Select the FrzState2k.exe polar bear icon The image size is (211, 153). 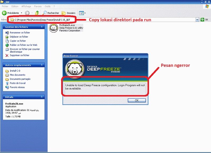pyautogui.click(x=54, y=28)
